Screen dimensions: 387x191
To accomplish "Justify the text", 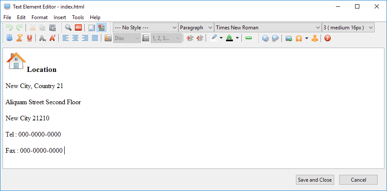I will click(x=95, y=38).
